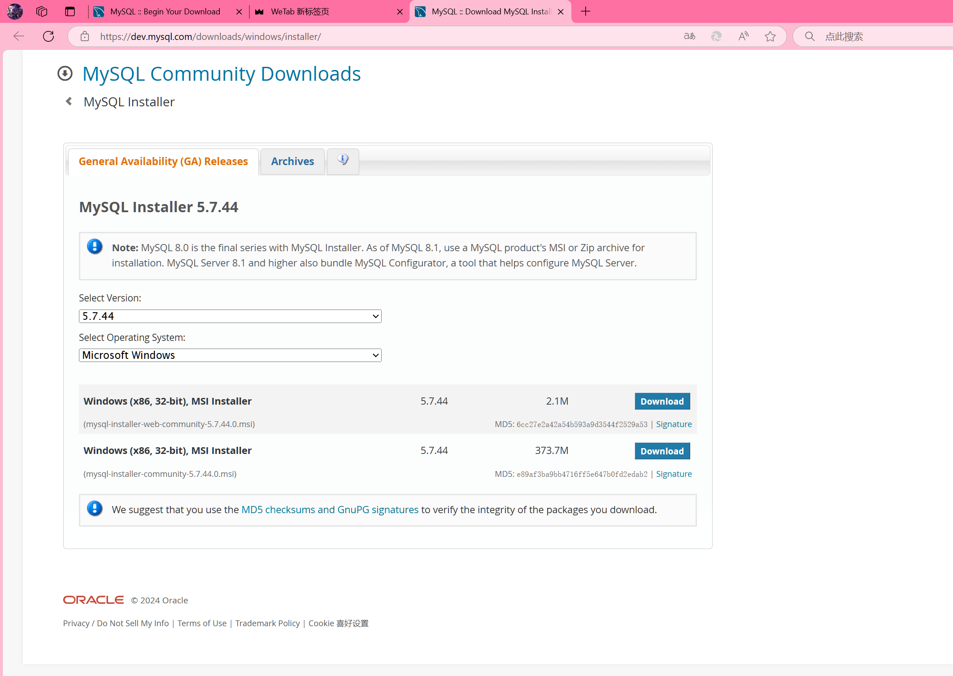
Task: Switch to the Archives tab
Action: [292, 161]
